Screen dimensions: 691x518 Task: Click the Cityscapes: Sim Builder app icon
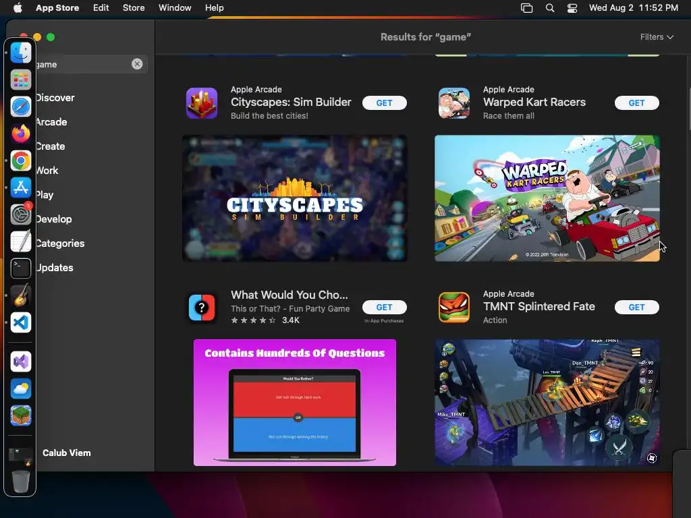point(201,103)
